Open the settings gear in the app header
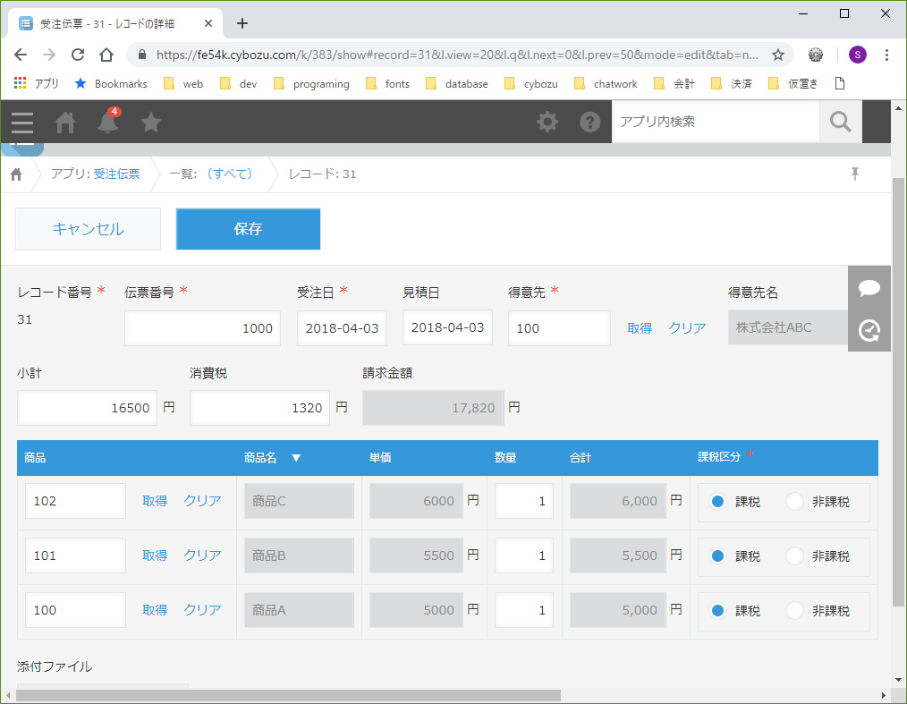Screen dimensions: 907x704 click(x=547, y=122)
